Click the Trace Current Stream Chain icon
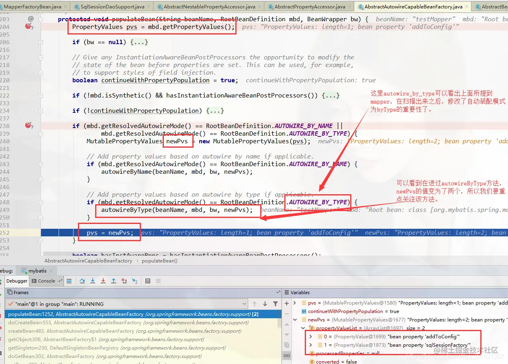The height and width of the screenshot is (364, 508). [158, 281]
